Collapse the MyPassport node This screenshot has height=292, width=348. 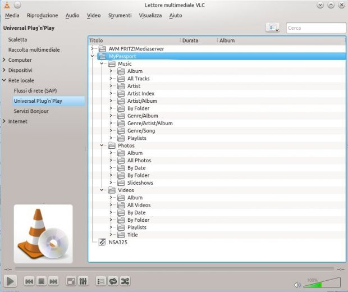click(92, 56)
